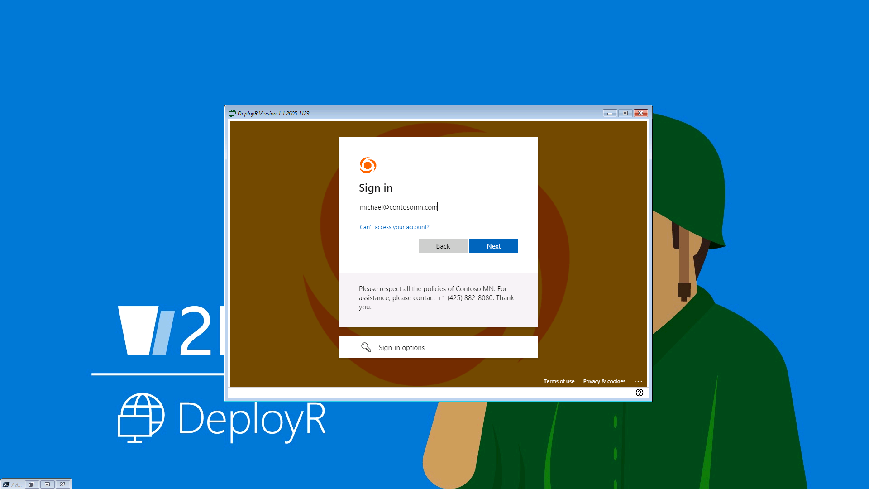Click the Next button
The image size is (869, 489).
493,246
